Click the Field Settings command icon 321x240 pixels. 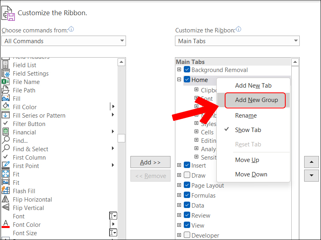pyautogui.click(x=6, y=74)
